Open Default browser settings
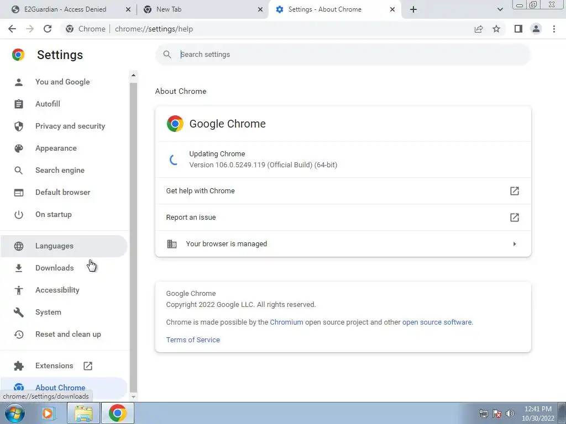The image size is (566, 424). 63,192
